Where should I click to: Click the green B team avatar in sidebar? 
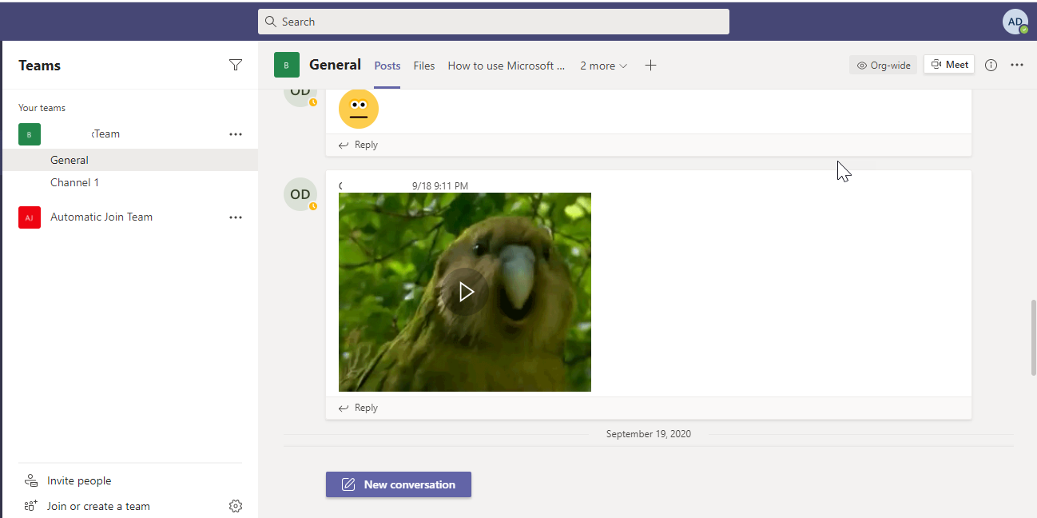point(30,134)
